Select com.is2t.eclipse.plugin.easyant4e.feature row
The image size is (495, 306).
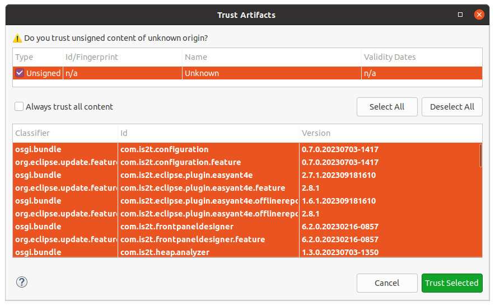247,188
